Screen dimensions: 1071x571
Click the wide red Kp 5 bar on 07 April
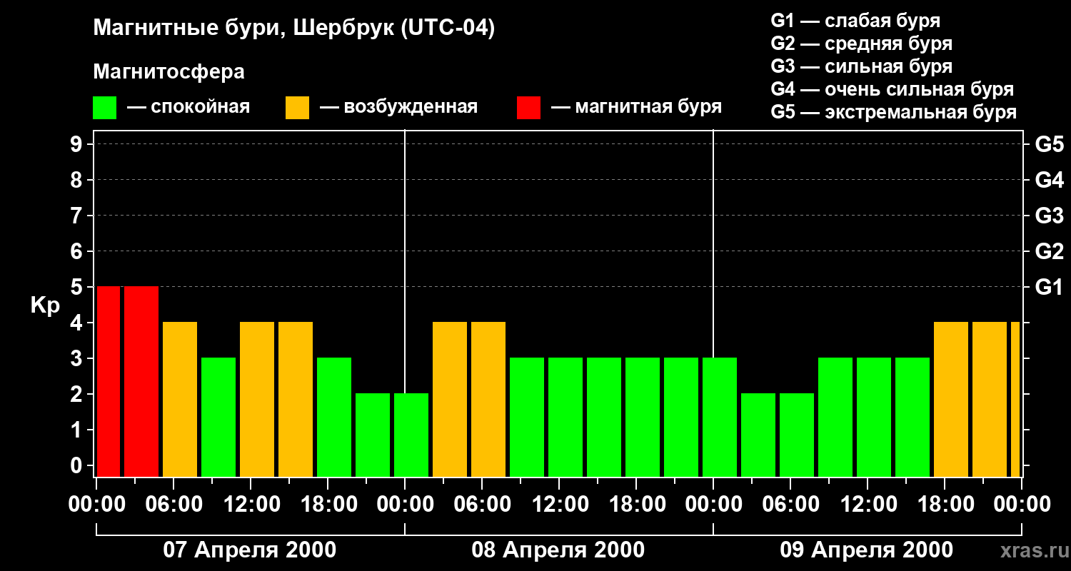tap(141, 381)
